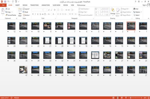Select the oval shape in gallery
Viewport: 150px width, 99px height.
click(x=105, y=9)
